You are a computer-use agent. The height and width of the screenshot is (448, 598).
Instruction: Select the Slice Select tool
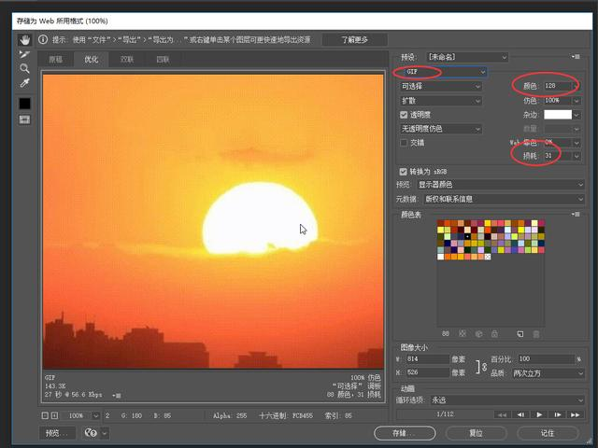[x=24, y=54]
